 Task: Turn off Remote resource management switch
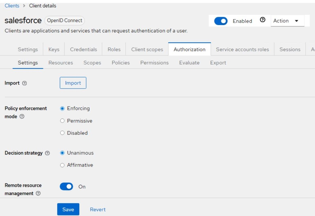[66, 187]
